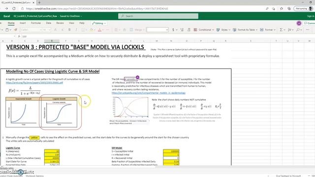Open the cell Styles dropdown
The height and width of the screenshot is (177, 315).
click(223, 29)
